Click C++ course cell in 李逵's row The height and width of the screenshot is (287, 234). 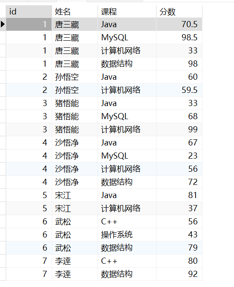pos(127,261)
